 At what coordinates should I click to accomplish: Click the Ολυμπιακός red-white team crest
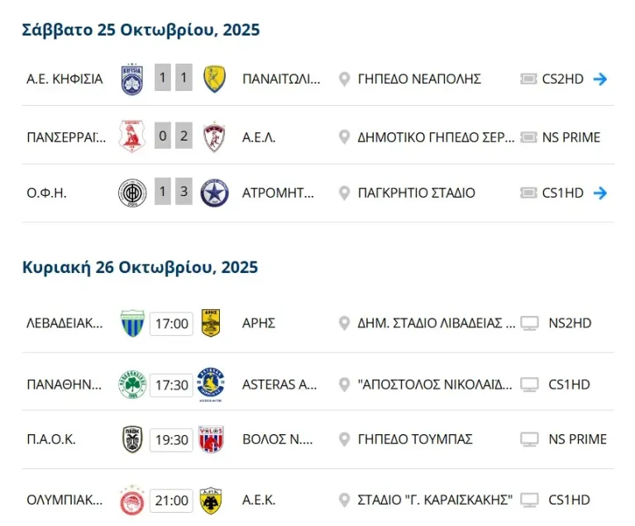pos(132,500)
